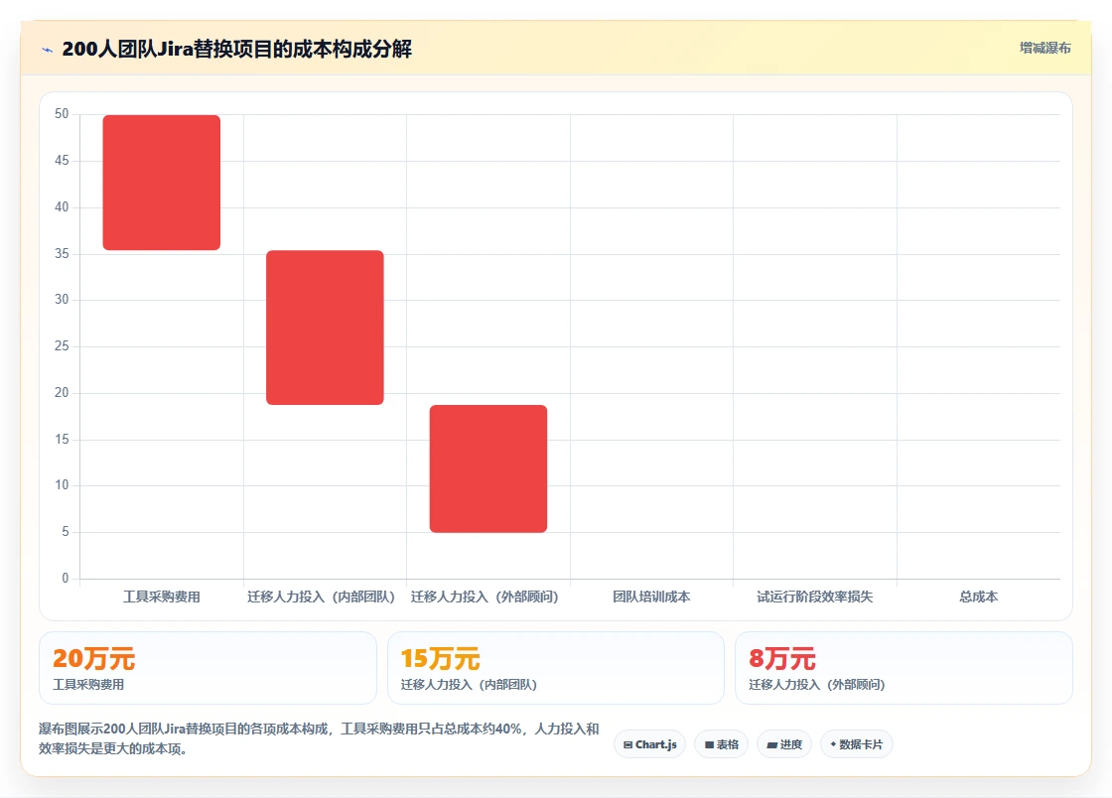Click the small icon before the chart title

pyautogui.click(x=48, y=50)
